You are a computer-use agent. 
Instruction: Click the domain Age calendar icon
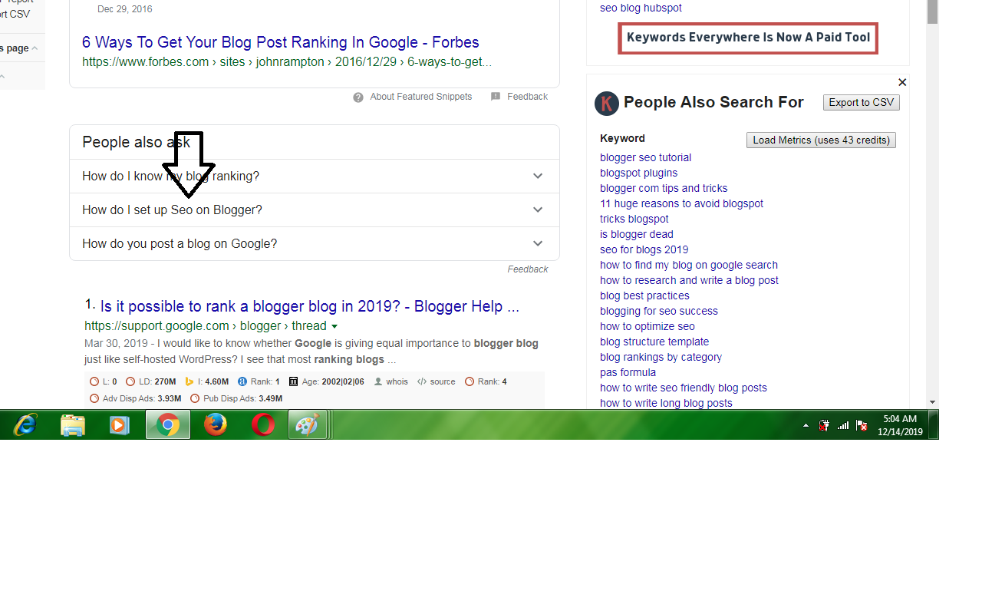293,381
